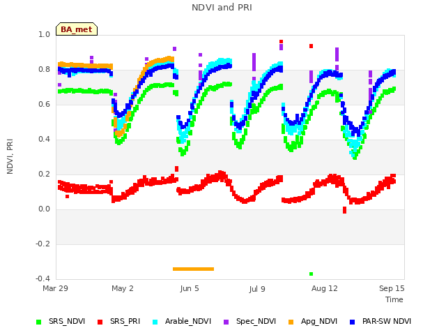Image resolution: width=446 pixels, height=335 pixels.
Task: Click the Mar 29 x-axis tick label
Action: point(55,288)
